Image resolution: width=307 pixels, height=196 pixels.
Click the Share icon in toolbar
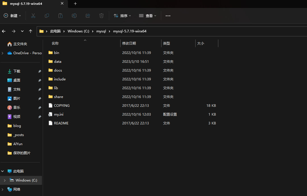coord(88,16)
